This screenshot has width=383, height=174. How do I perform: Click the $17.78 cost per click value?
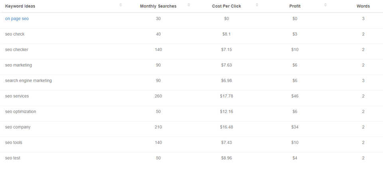227,96
